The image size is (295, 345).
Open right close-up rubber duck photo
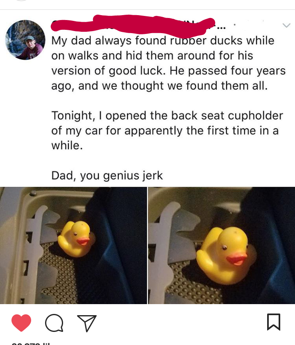coord(222,245)
